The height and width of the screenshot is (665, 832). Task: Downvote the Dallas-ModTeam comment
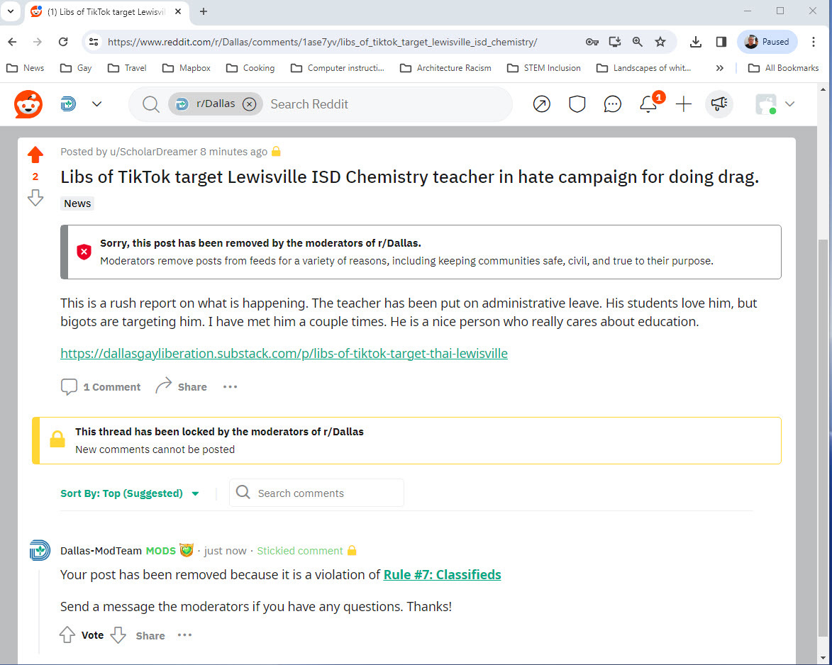pyautogui.click(x=118, y=635)
